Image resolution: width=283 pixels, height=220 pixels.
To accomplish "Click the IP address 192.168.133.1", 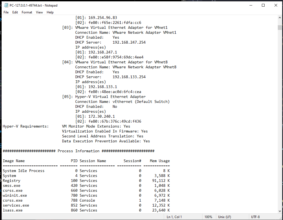I will [x=103, y=87].
